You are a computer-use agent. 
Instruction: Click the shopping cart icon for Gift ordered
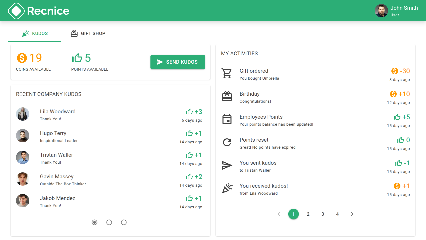coord(227,73)
